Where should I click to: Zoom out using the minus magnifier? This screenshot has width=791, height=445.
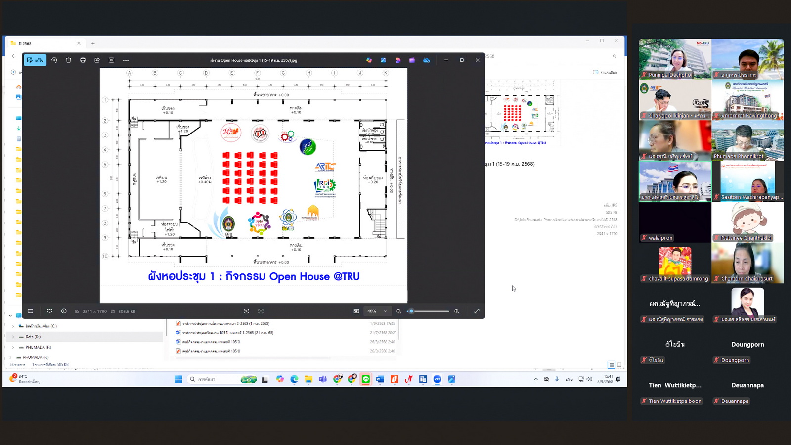pyautogui.click(x=399, y=311)
